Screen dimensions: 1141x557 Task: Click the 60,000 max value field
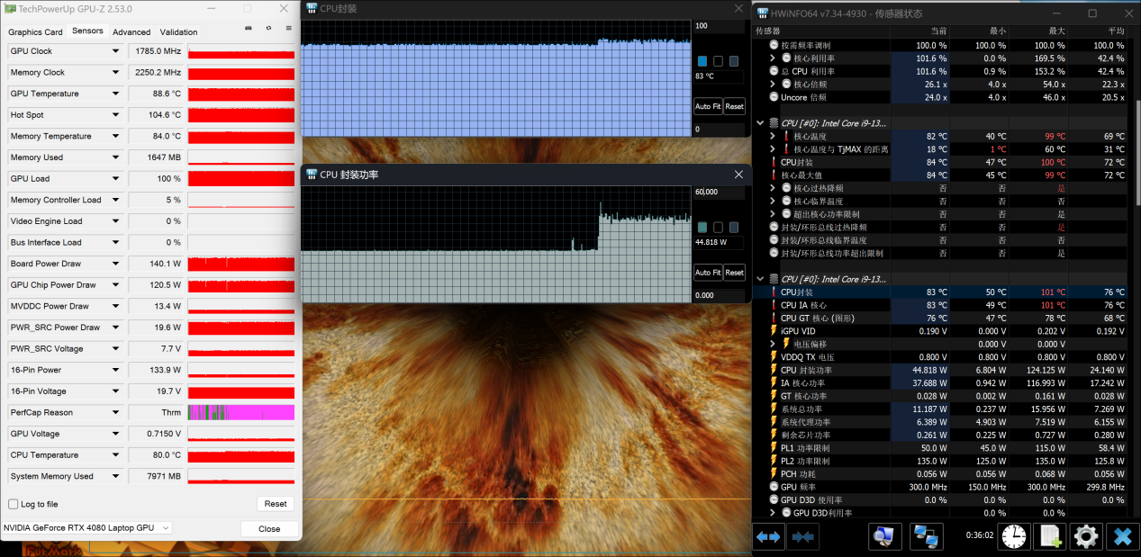[718, 192]
